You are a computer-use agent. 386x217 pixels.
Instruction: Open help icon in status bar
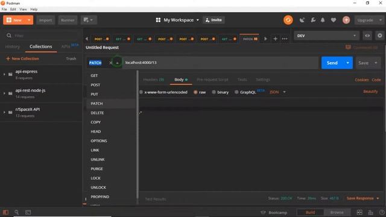click(x=382, y=212)
